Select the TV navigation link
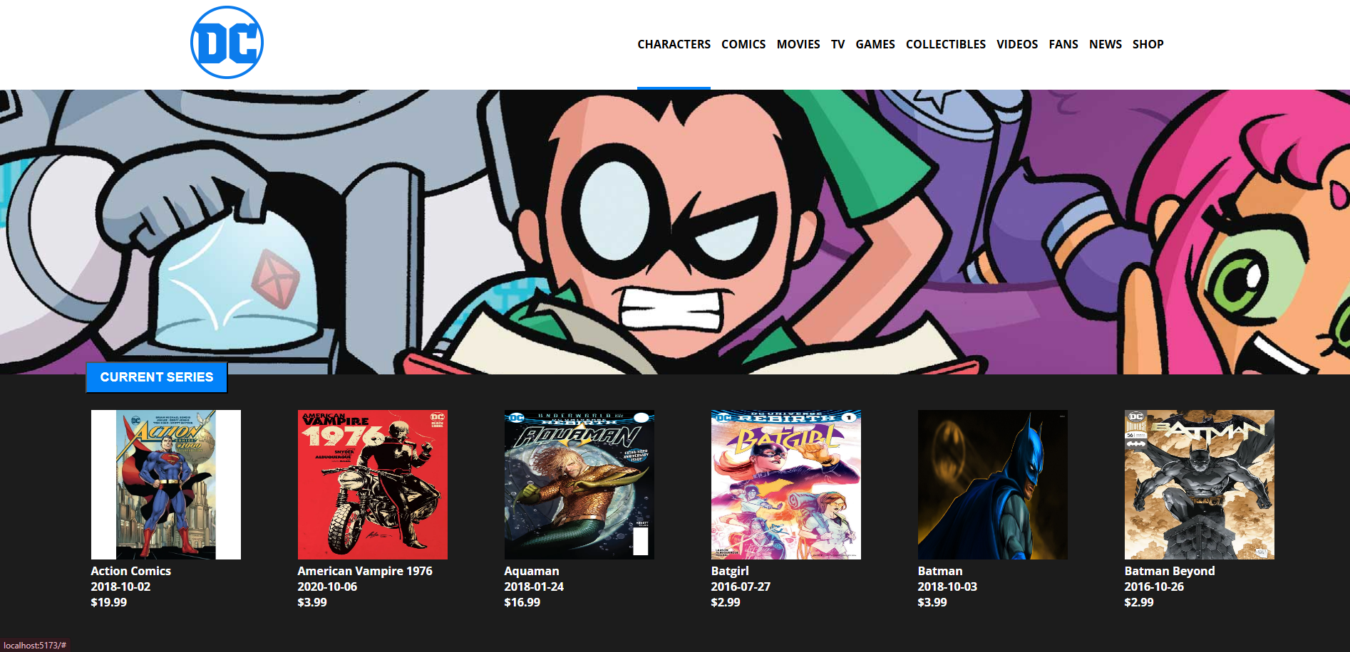The height and width of the screenshot is (652, 1350). (x=838, y=44)
